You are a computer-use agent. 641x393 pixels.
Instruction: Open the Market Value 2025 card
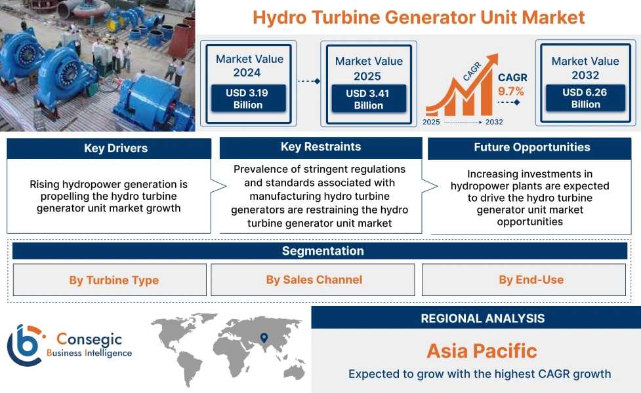tap(368, 81)
